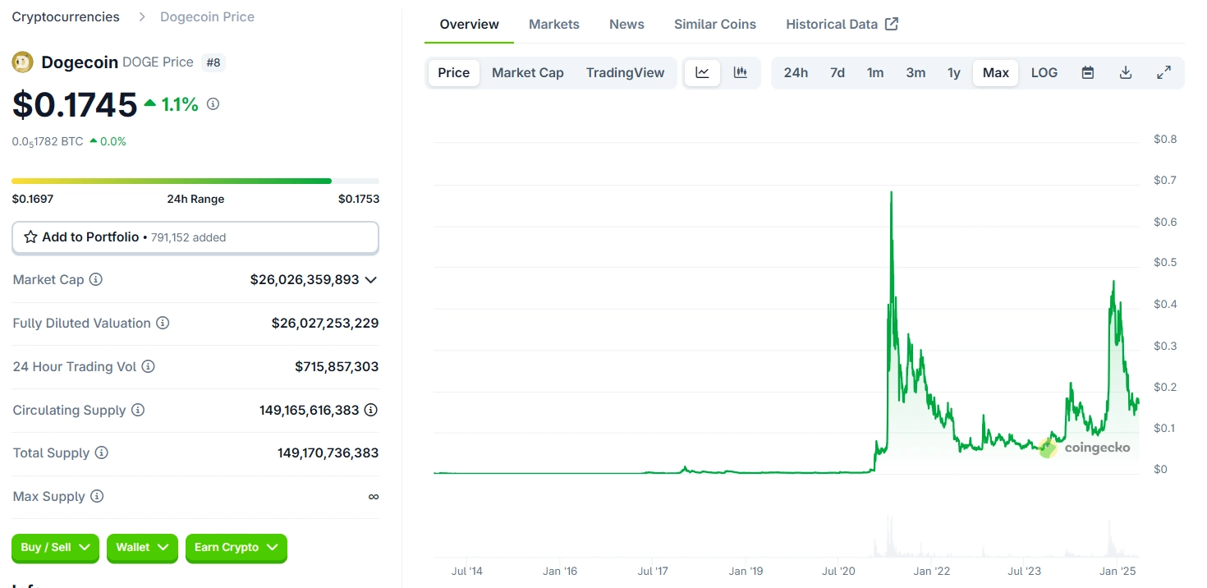
Task: Click the $0.1745 current price
Action: [x=75, y=104]
